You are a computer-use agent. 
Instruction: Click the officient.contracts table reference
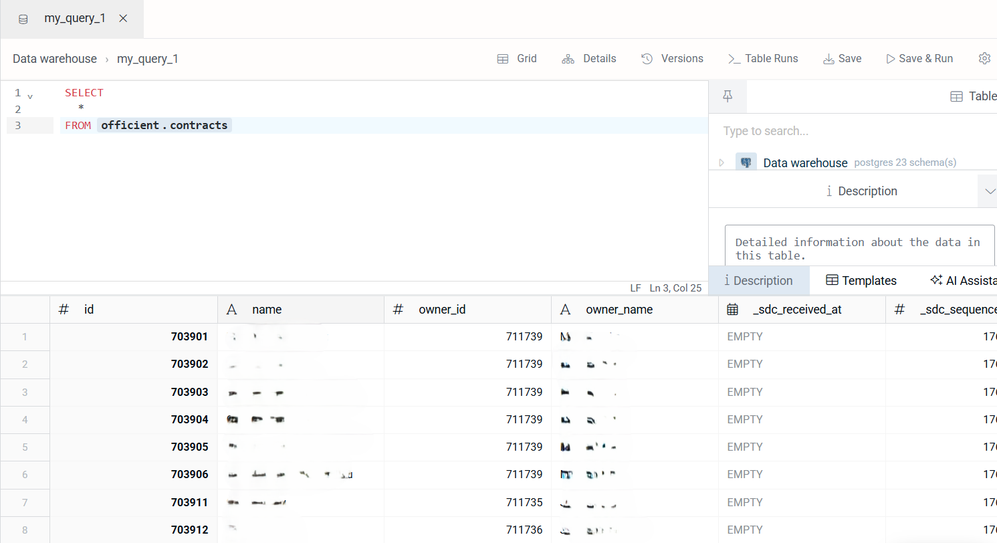coord(164,125)
